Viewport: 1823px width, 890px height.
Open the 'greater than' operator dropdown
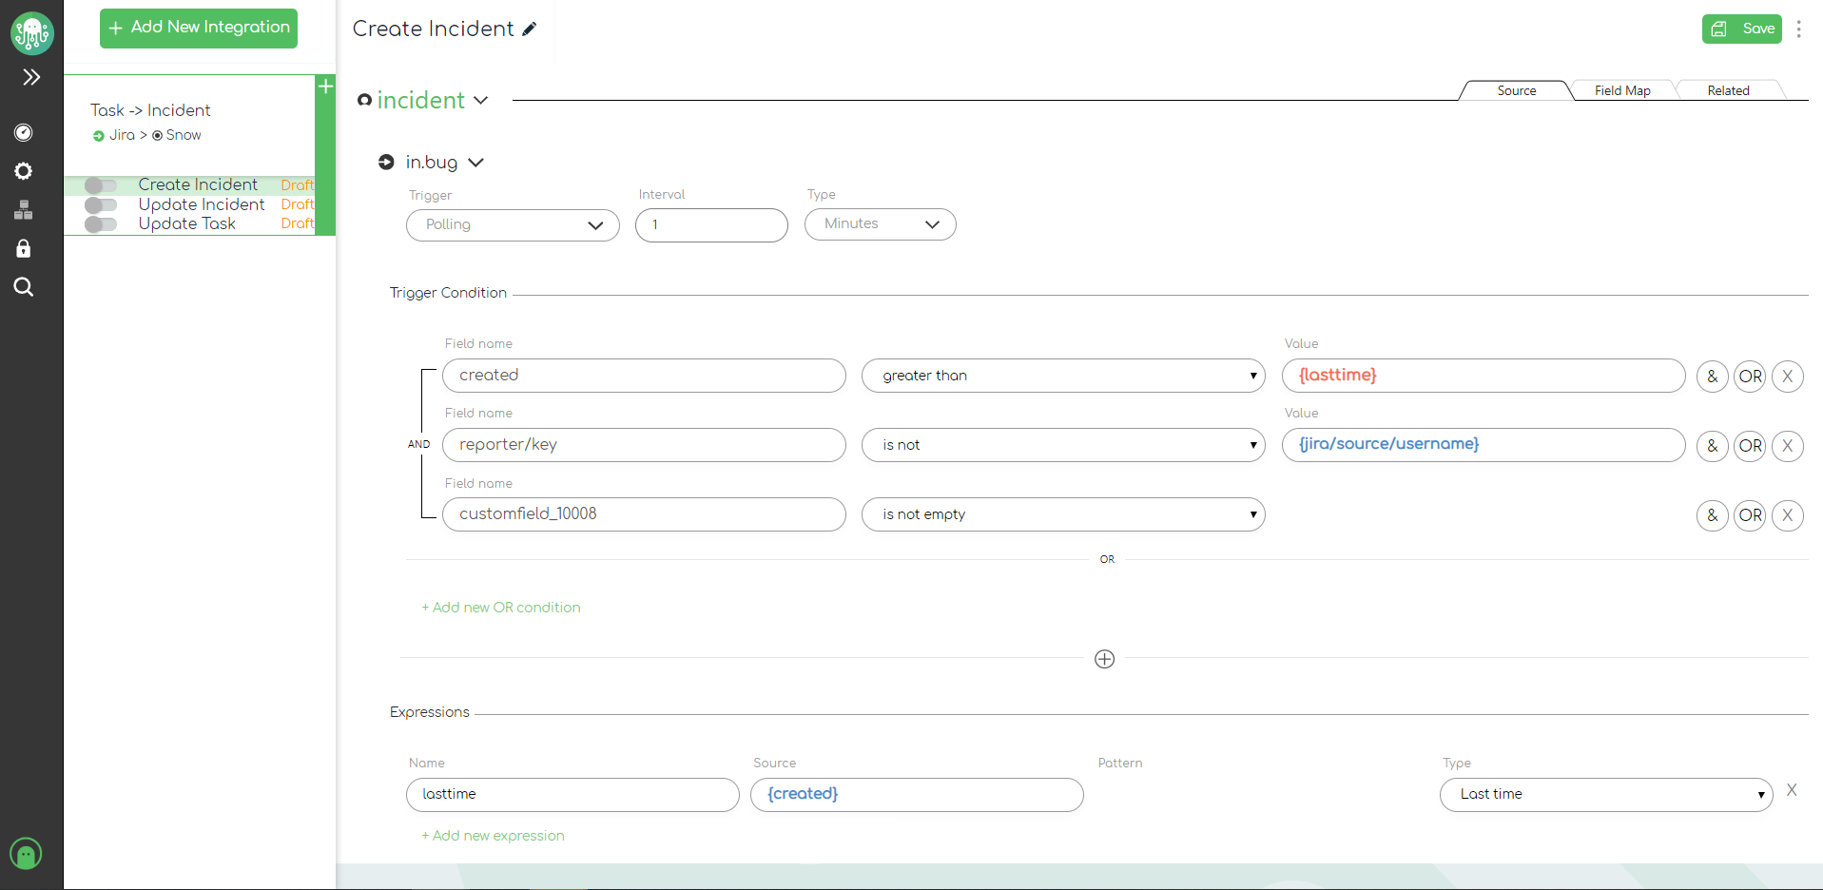pos(1062,376)
